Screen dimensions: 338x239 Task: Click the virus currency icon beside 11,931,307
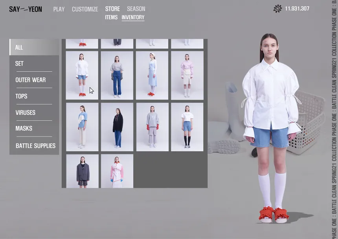click(277, 9)
